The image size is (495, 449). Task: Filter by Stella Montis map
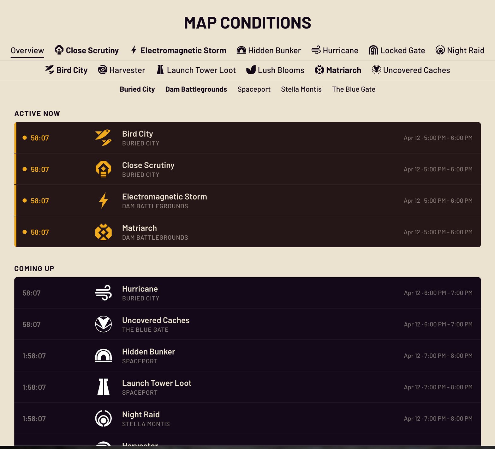coord(301,89)
